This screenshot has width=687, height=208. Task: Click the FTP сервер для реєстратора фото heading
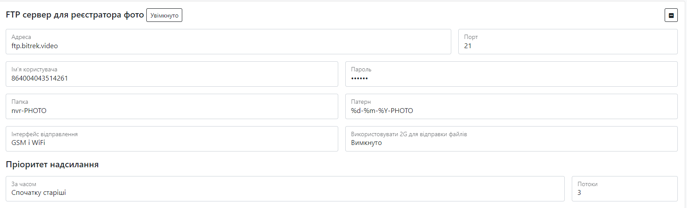(75, 15)
